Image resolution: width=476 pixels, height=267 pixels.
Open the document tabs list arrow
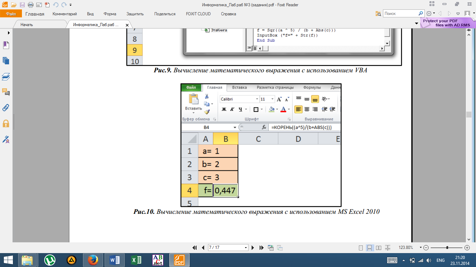[416, 23]
